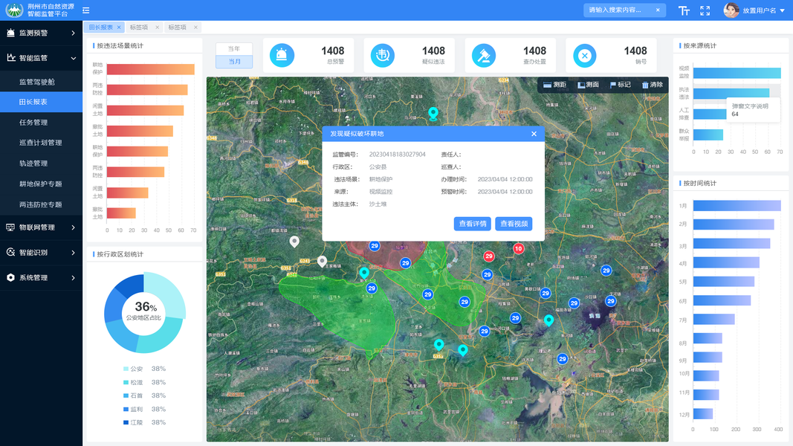Click the 查办处置 gavel icon
The height and width of the screenshot is (446, 793).
point(484,55)
